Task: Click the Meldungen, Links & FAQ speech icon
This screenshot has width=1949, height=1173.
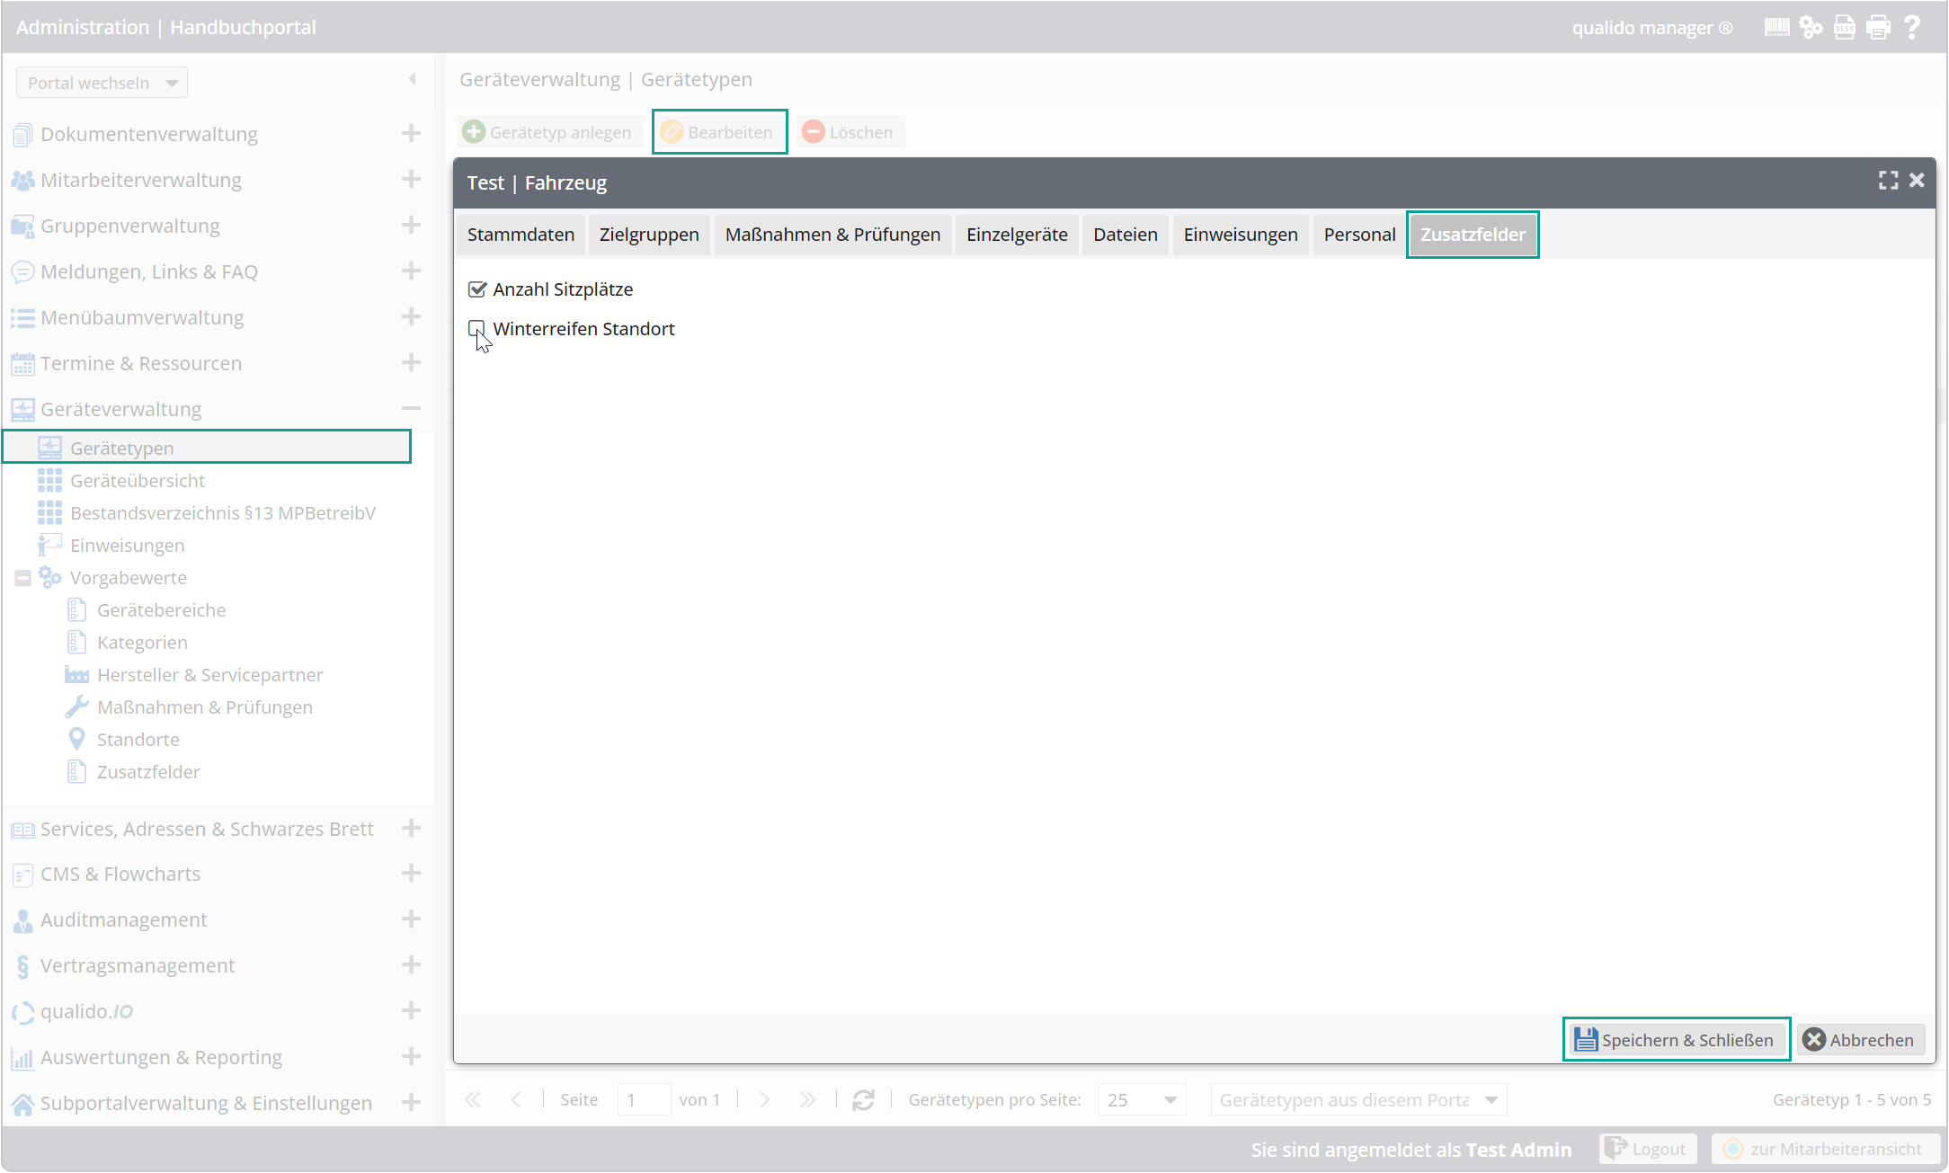Action: [x=22, y=271]
